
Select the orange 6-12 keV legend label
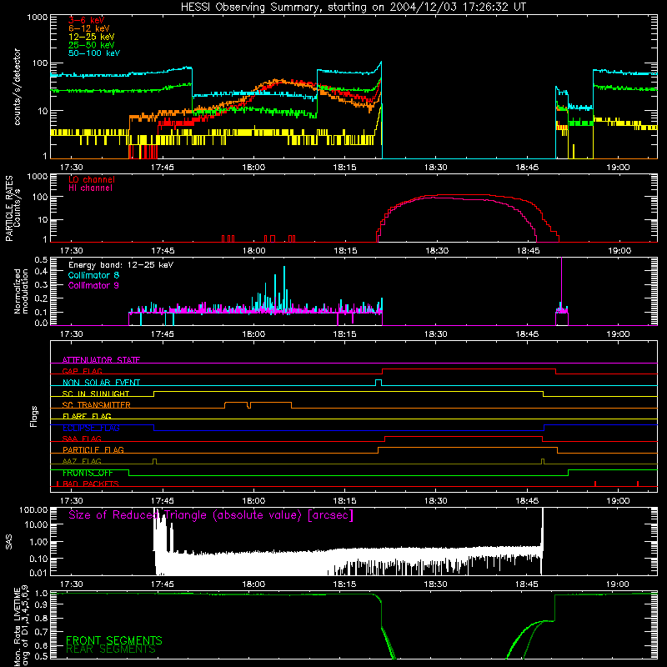[x=88, y=28]
